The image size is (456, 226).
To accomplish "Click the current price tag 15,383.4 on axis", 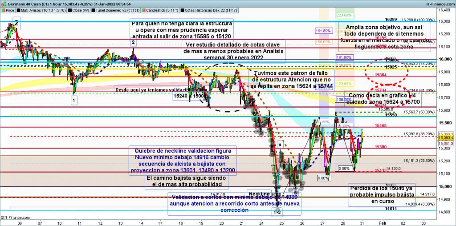I will click(446, 138).
